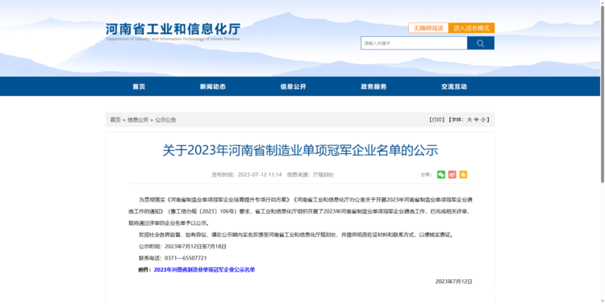Open attachment 2023年河南省制造业单项冠军企业公示名单
605x304 pixels.
click(x=205, y=269)
